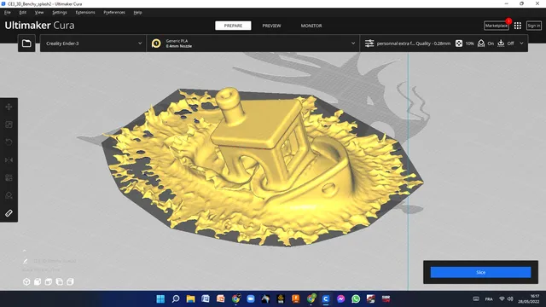Click the Generic PLA 0.4mm Nozzle label
Screen dimensions: 546x307
[x=178, y=43]
